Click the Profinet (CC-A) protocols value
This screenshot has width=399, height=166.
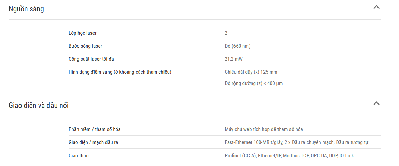pyautogui.click(x=289, y=155)
